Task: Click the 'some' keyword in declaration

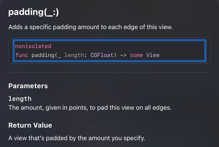Action: (136, 55)
